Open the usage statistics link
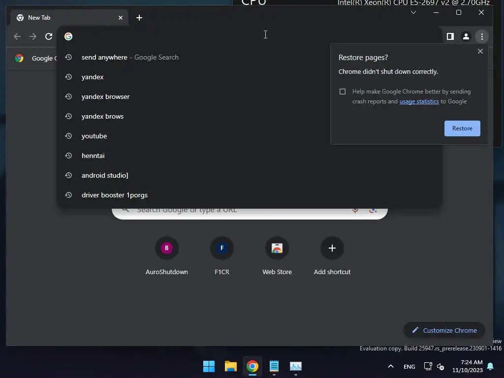 click(419, 101)
